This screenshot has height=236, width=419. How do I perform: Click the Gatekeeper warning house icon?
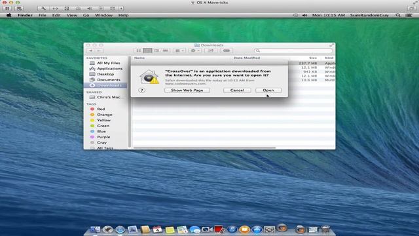coord(149,77)
